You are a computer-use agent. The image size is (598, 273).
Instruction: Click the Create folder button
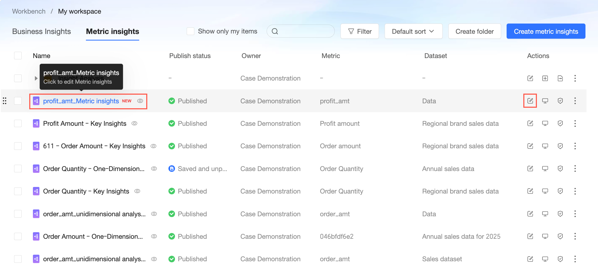click(x=474, y=31)
